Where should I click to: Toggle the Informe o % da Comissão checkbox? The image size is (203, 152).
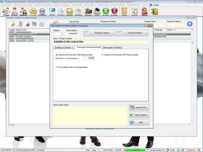click(x=56, y=59)
